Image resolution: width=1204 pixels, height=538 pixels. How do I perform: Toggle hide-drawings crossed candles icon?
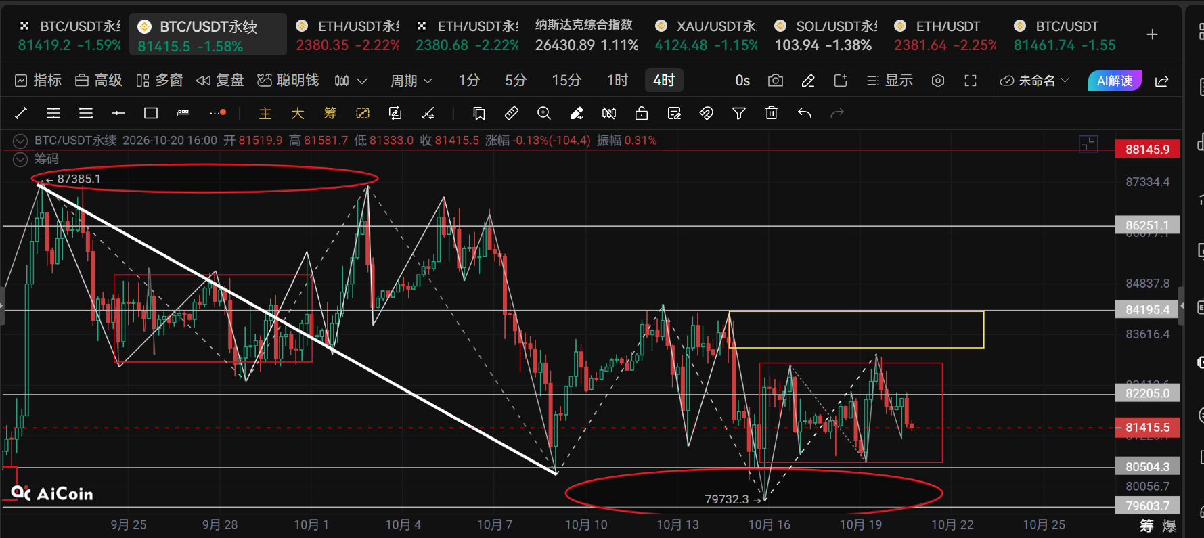(609, 113)
